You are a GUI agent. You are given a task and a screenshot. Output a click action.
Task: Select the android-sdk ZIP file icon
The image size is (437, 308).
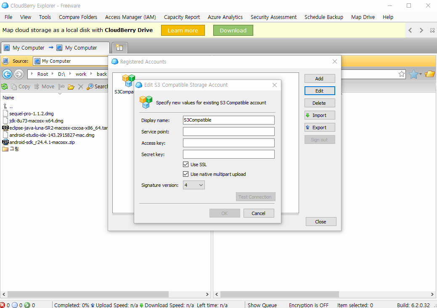coord(5,142)
